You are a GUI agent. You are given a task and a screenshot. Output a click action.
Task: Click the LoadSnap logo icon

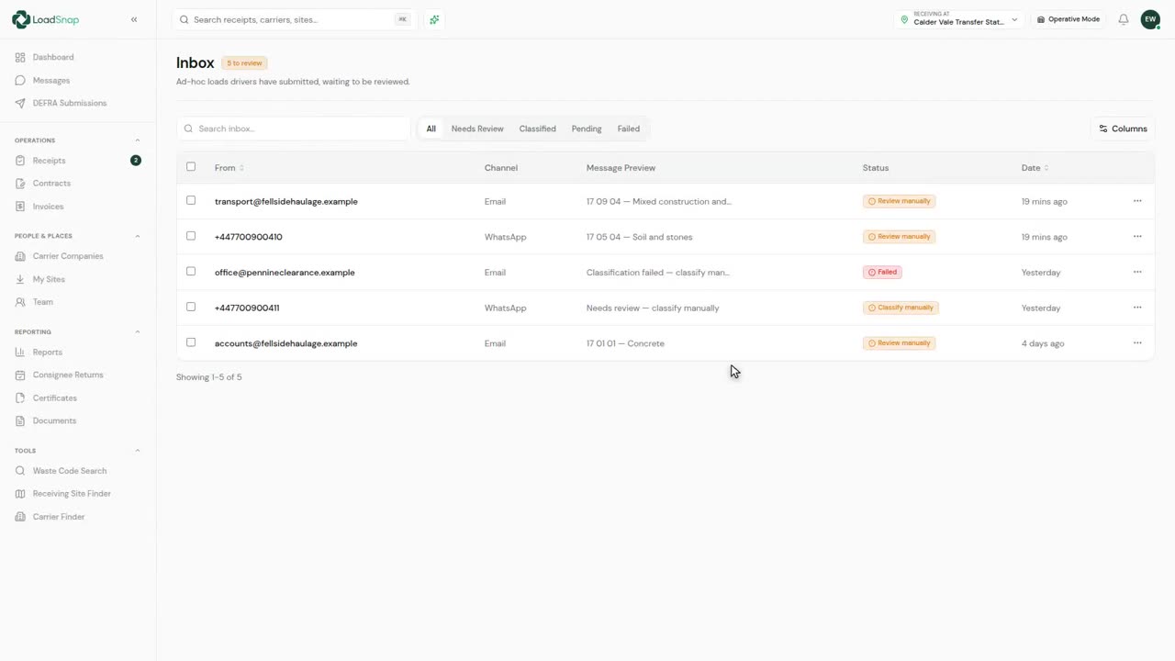[20, 19]
